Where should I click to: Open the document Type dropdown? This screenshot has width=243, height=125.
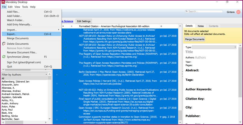(214, 47)
